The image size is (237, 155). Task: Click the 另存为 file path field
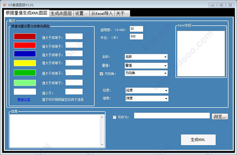[172, 116]
